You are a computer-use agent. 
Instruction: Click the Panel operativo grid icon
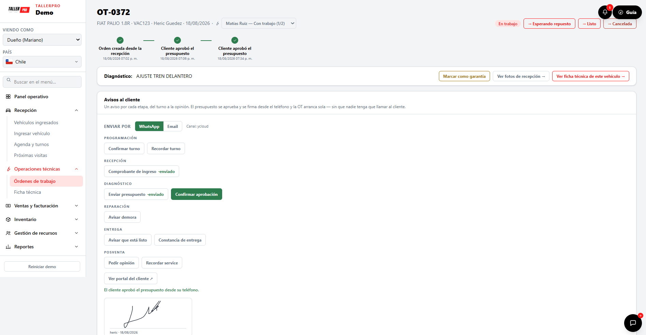click(8, 97)
